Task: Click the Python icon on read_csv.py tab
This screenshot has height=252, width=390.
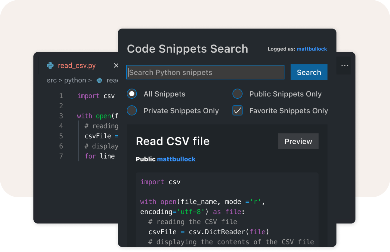Action: [50, 66]
